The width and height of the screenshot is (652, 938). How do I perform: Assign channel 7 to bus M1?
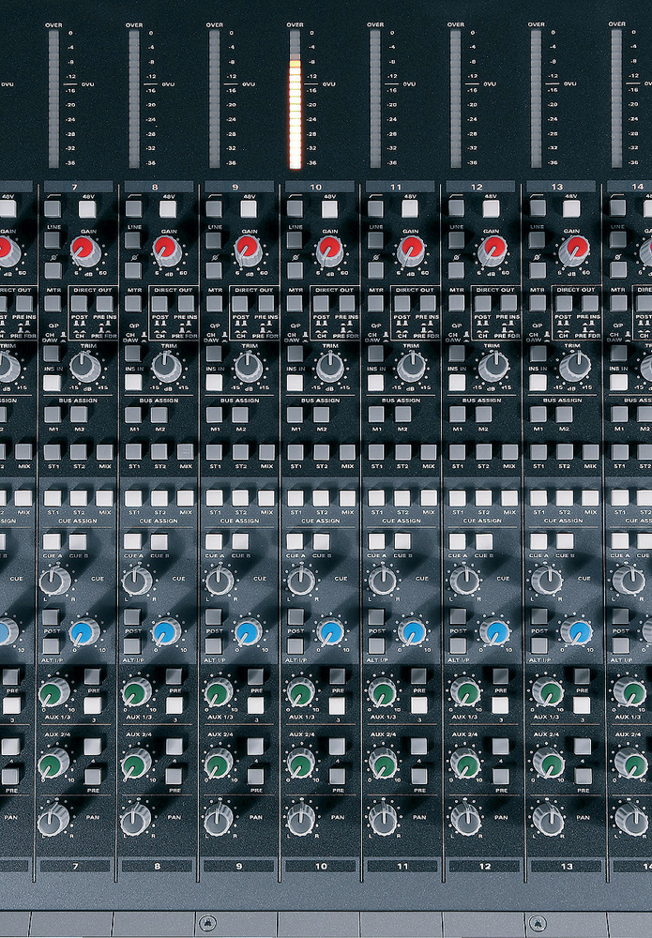tap(53, 414)
